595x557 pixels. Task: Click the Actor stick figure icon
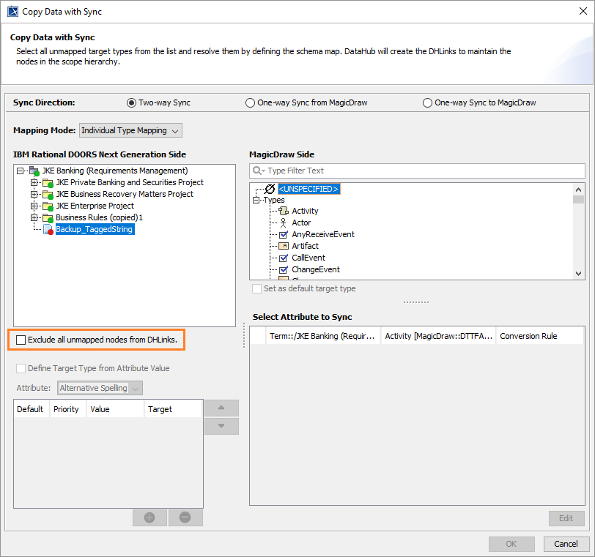point(284,223)
